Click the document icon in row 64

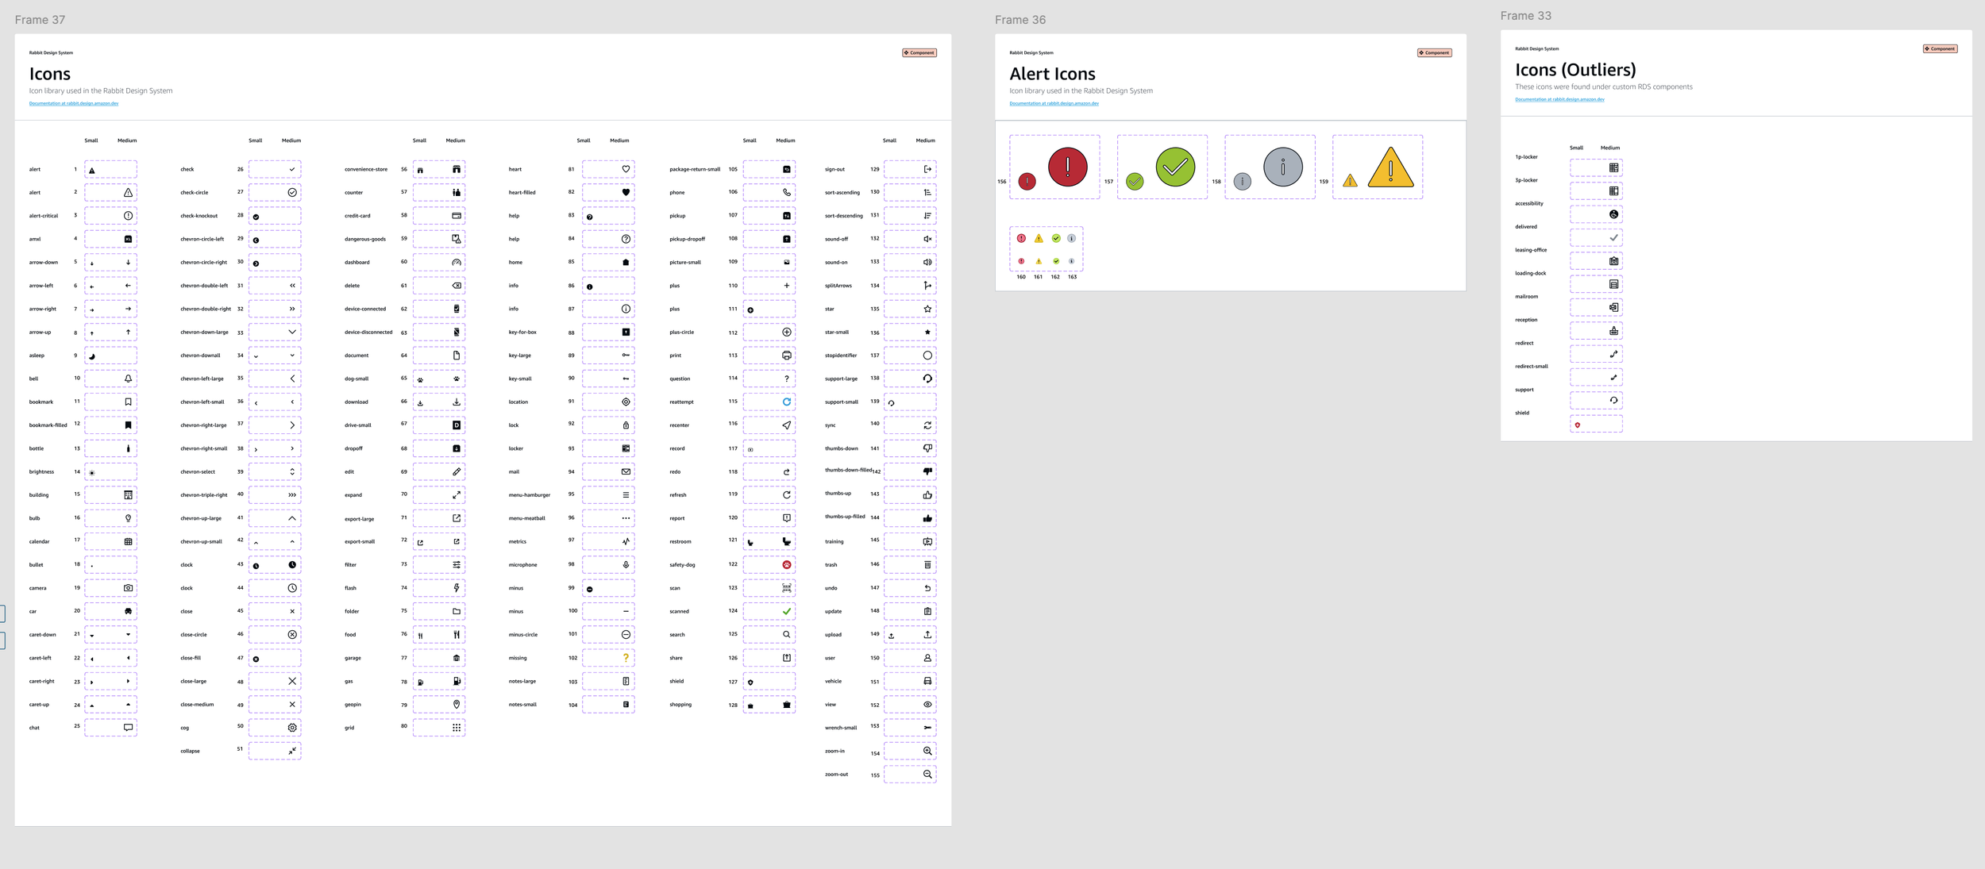tap(457, 356)
